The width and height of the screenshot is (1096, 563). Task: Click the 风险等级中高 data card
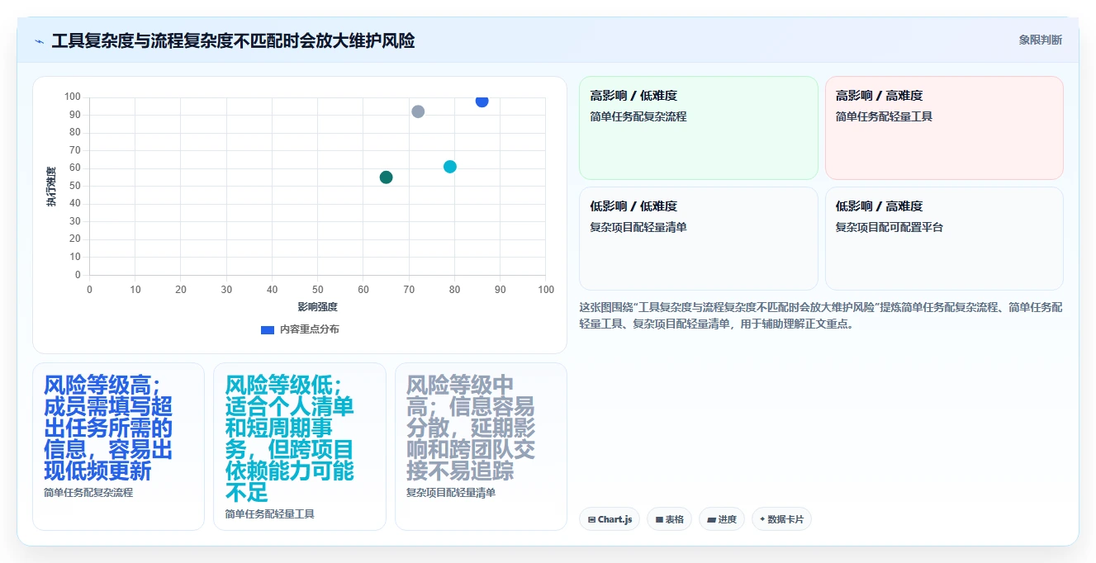(x=481, y=447)
